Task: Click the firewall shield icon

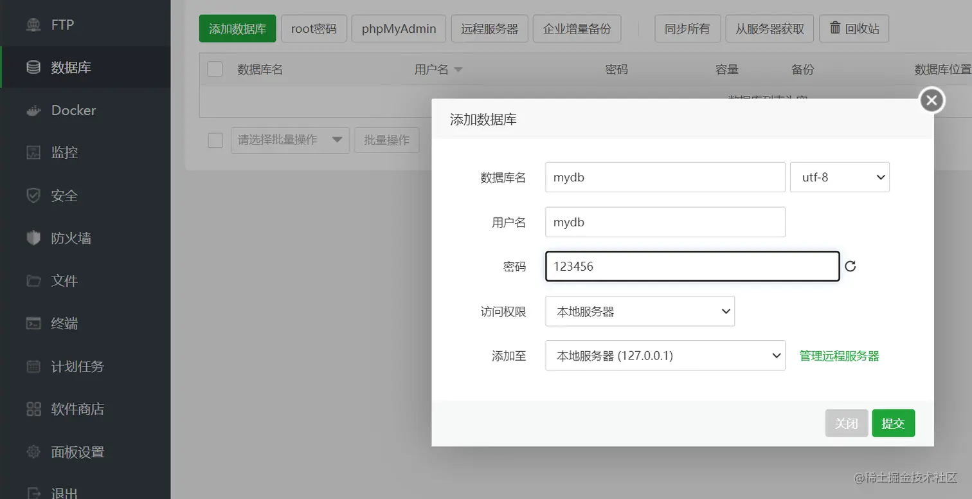Action: [33, 238]
